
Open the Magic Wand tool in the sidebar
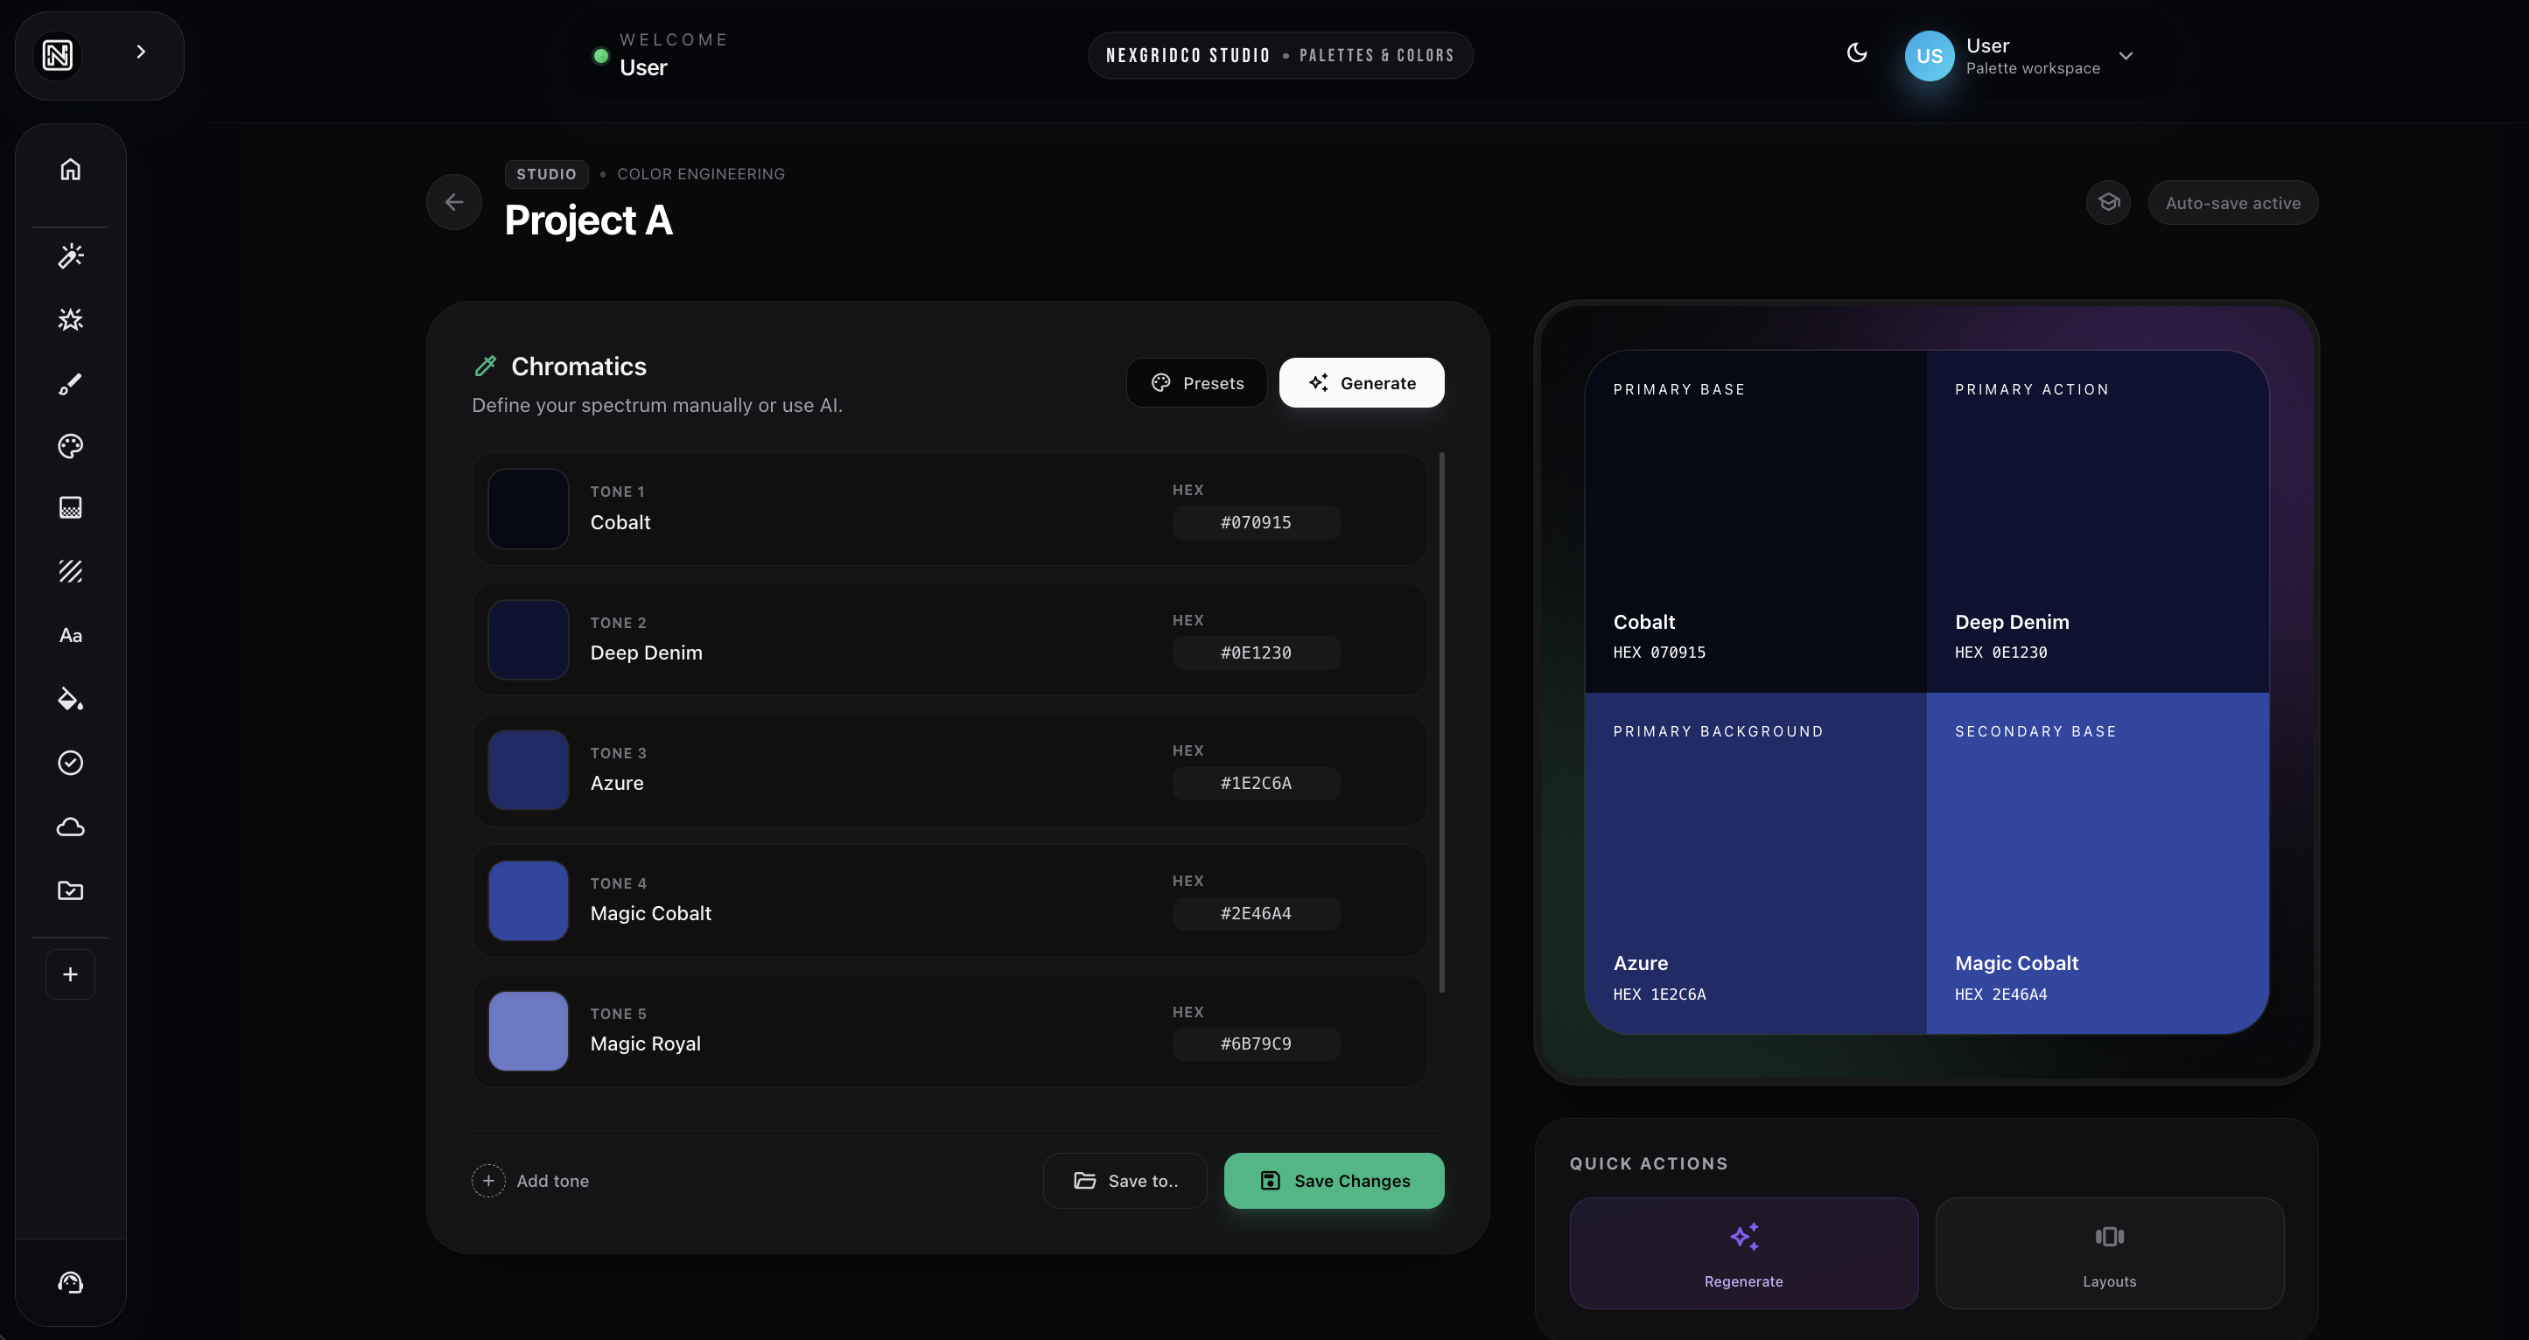point(70,256)
